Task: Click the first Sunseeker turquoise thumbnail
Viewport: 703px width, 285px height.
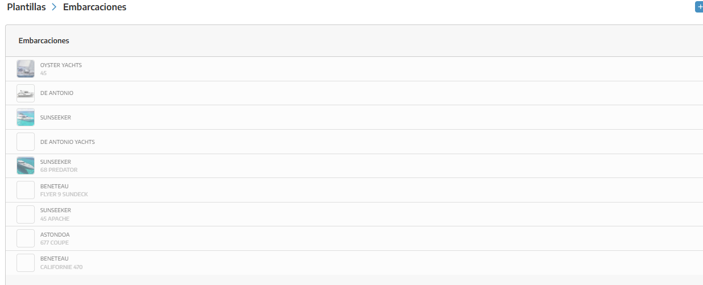Action: 26,117
